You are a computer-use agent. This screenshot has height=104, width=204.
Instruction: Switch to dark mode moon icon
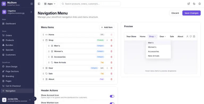194,4
